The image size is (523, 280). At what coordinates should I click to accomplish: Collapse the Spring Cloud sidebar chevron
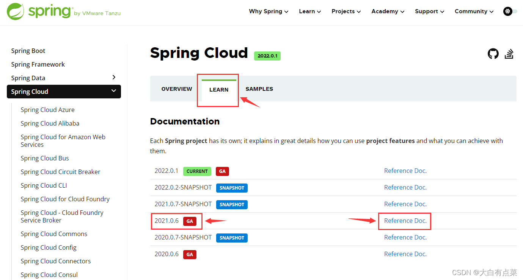pyautogui.click(x=113, y=91)
